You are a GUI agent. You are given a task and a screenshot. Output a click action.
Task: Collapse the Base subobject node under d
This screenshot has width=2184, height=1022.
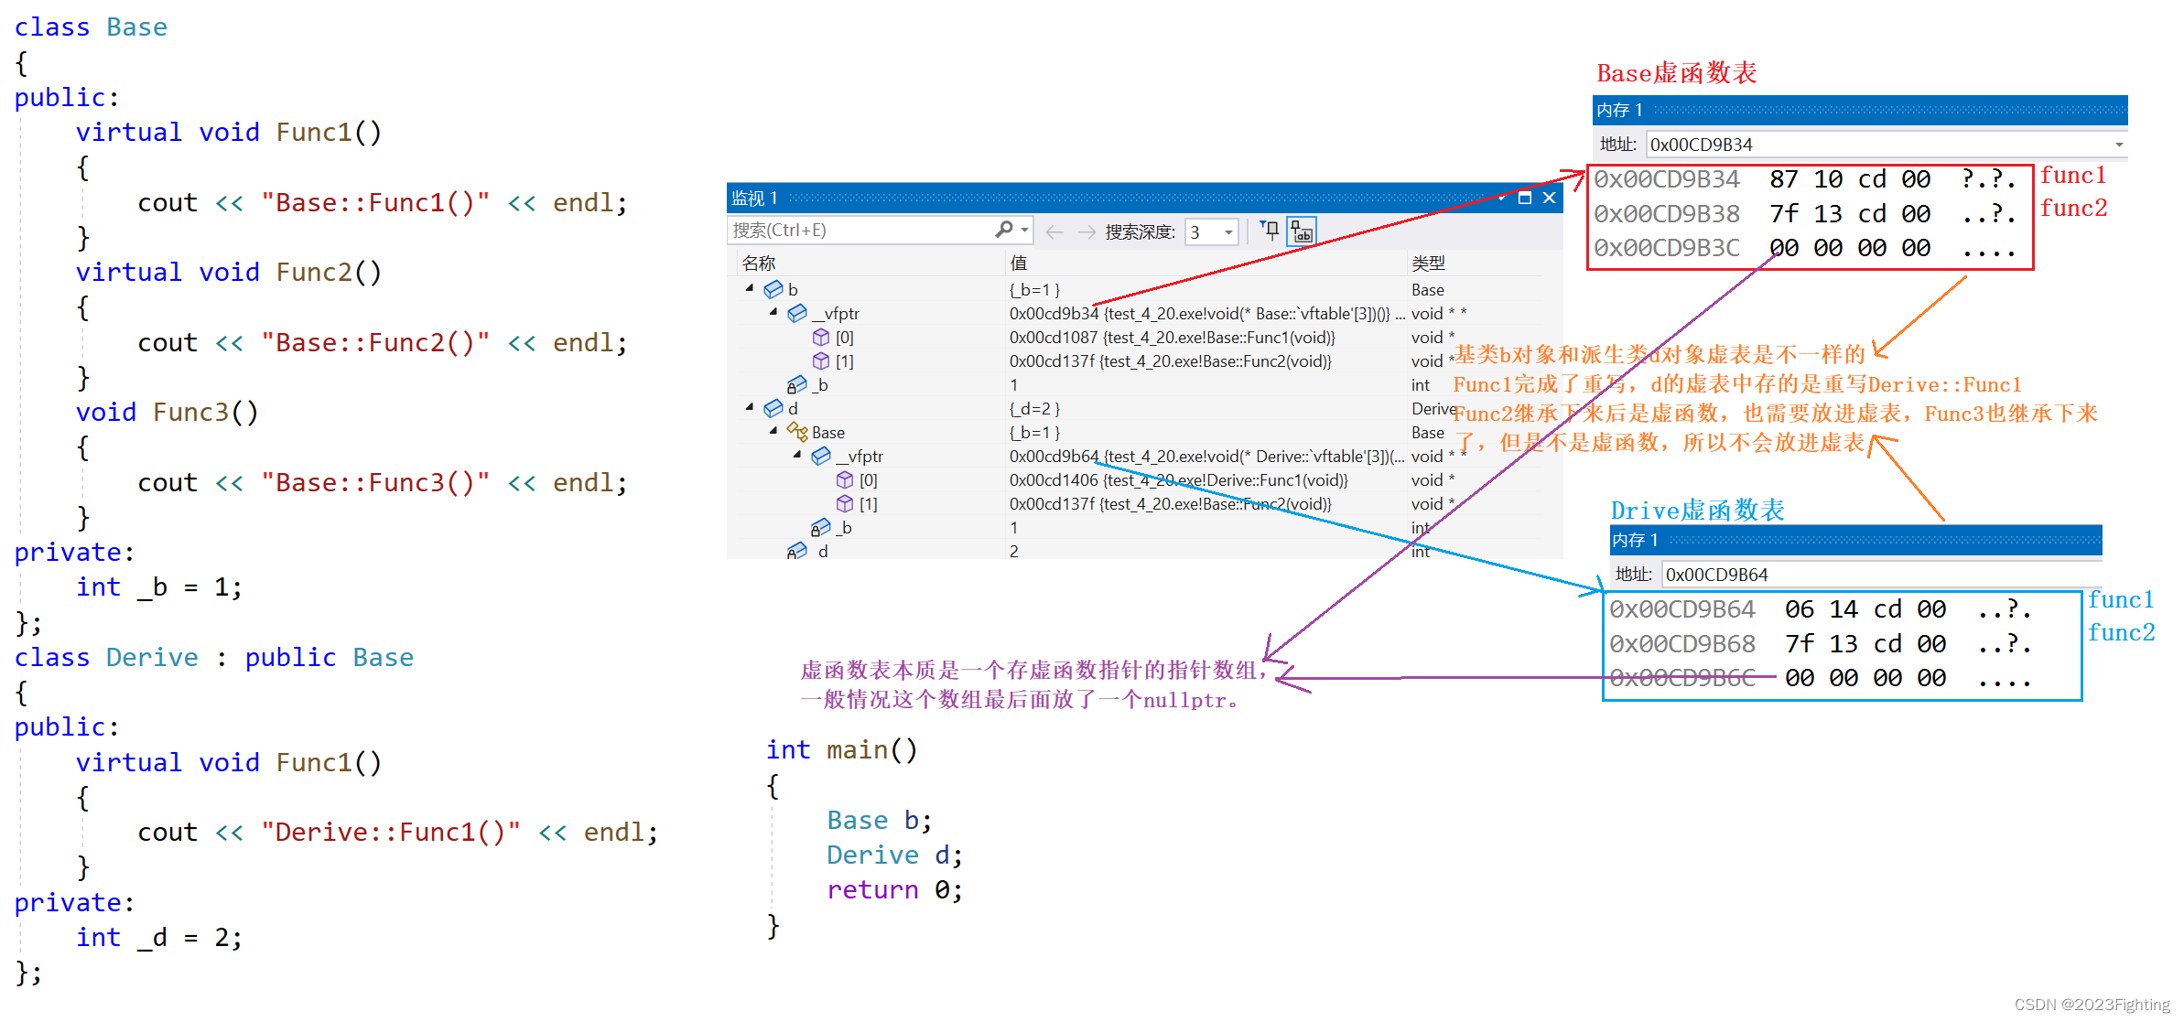click(x=773, y=431)
